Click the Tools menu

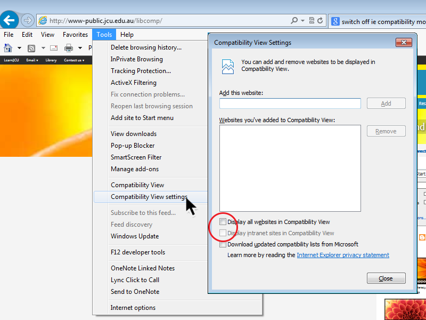104,35
